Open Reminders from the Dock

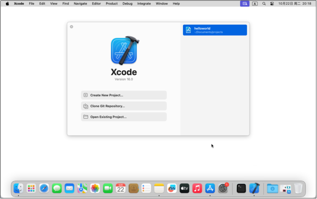pyautogui.click(x=146, y=189)
